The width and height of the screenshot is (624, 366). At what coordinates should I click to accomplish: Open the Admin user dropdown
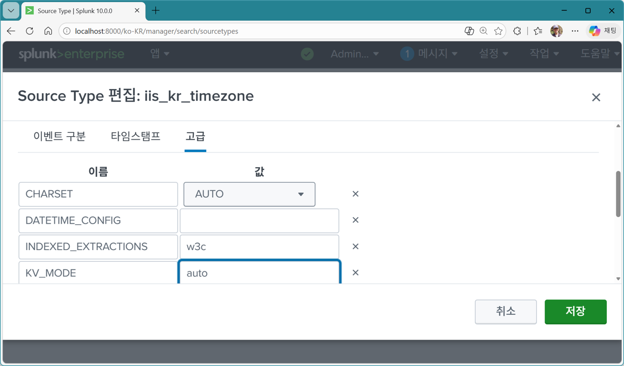click(x=354, y=53)
